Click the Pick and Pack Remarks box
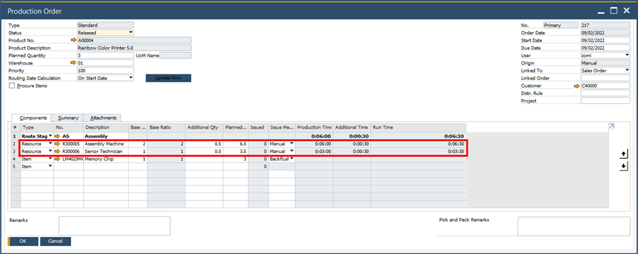Viewport: 638px width, 254px height. click(x=574, y=226)
